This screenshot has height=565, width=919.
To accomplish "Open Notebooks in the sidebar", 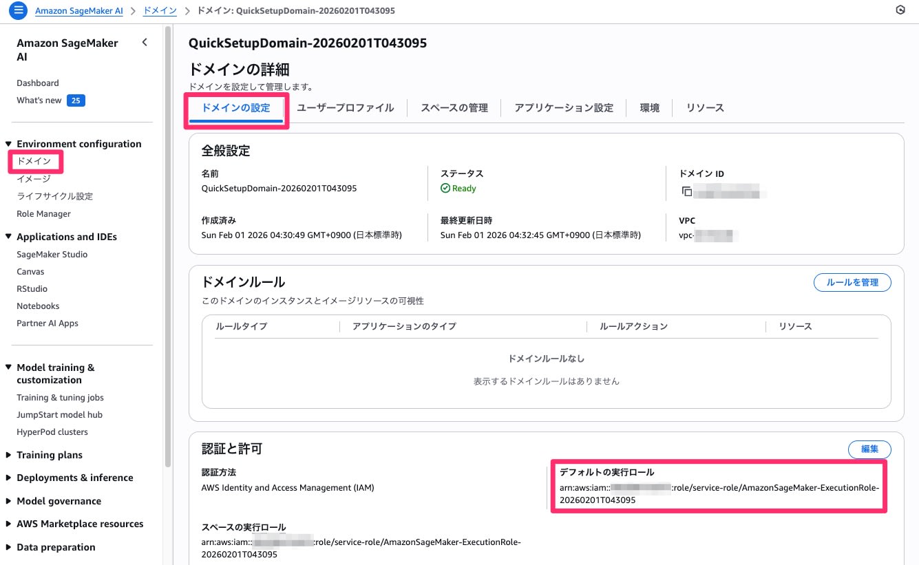I will (38, 306).
